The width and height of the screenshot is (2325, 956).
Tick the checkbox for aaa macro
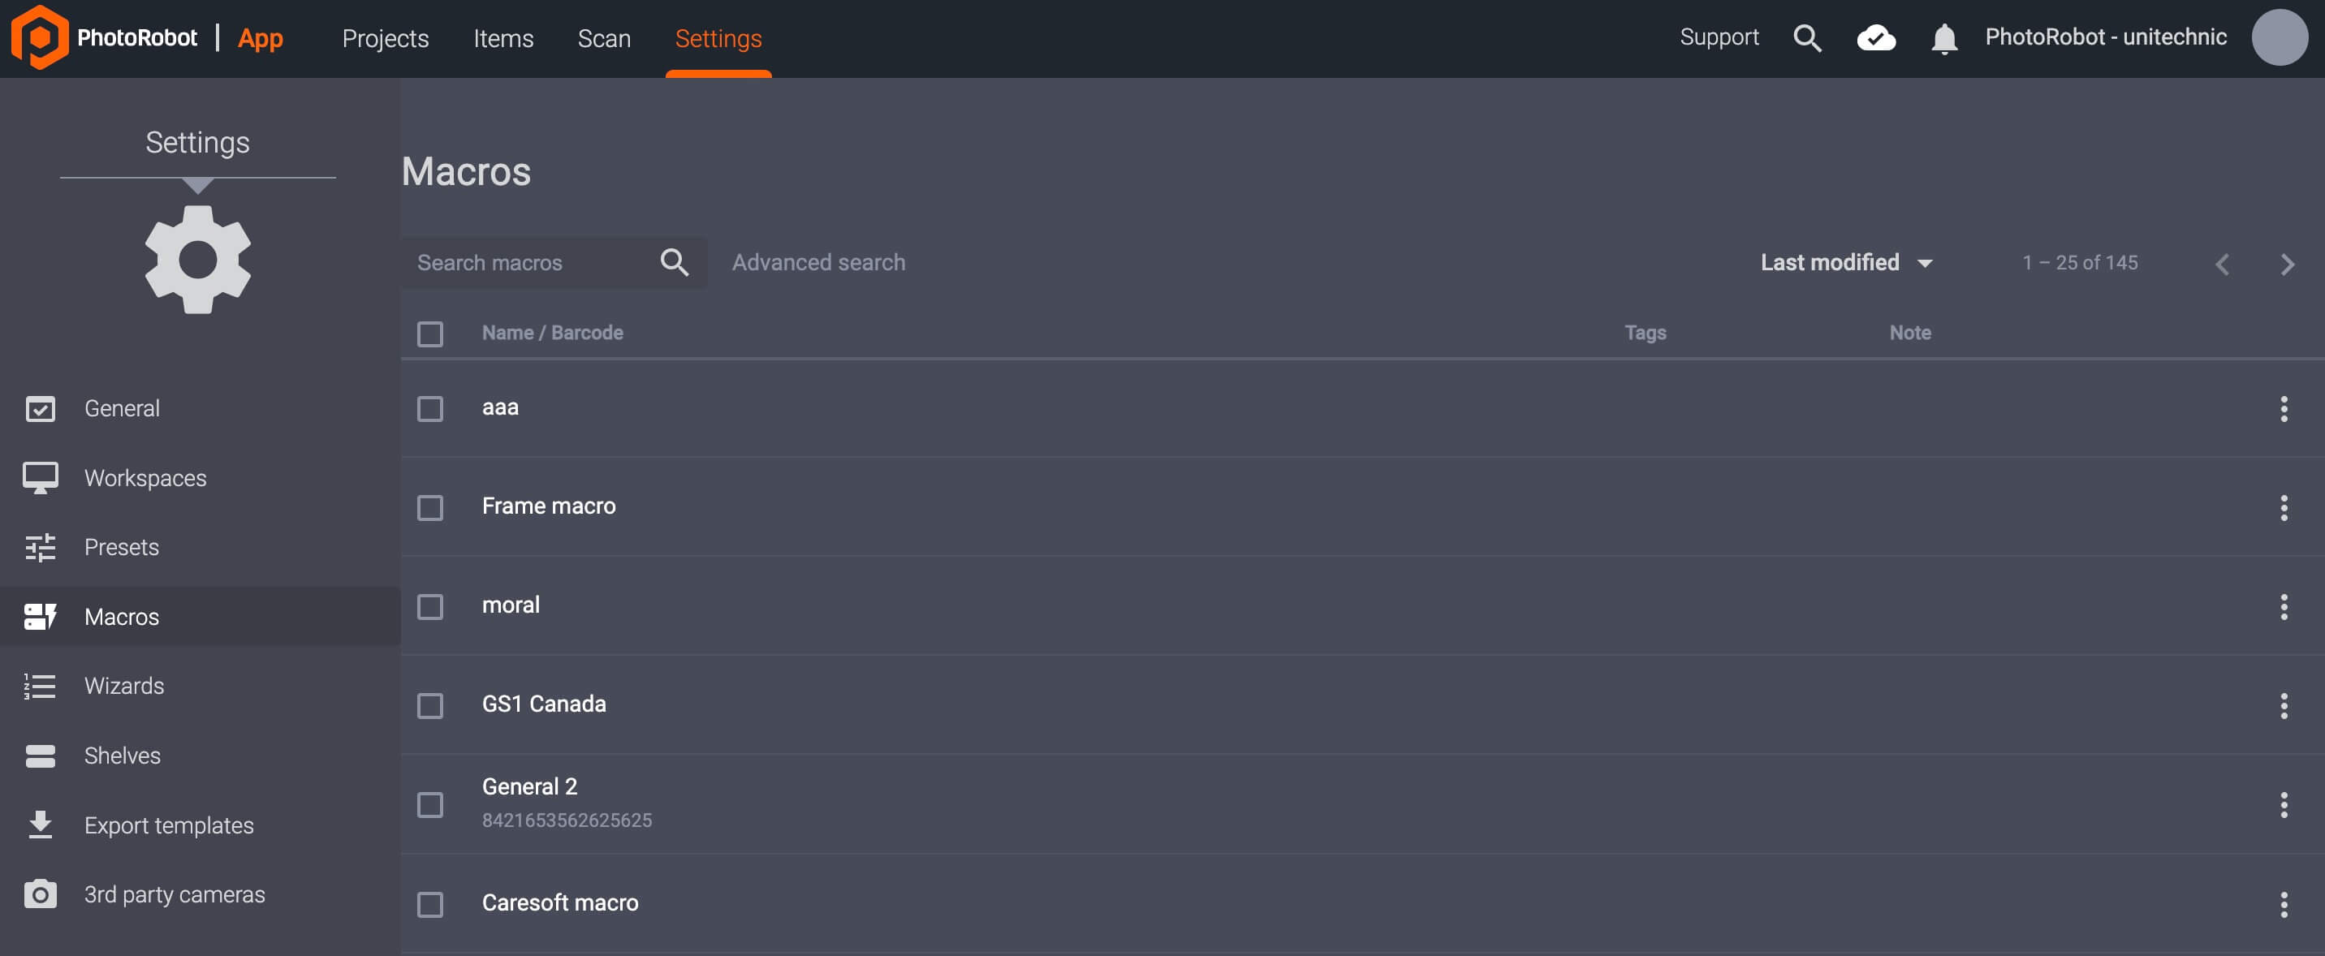429,408
